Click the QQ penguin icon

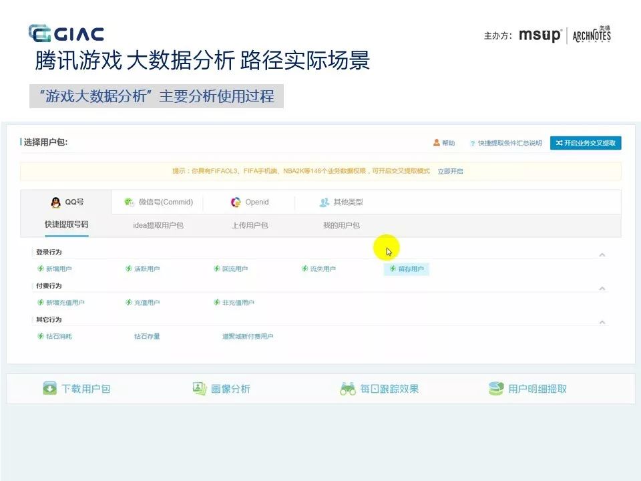(x=55, y=202)
